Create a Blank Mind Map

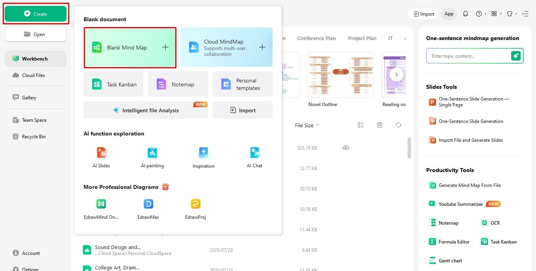click(x=130, y=48)
